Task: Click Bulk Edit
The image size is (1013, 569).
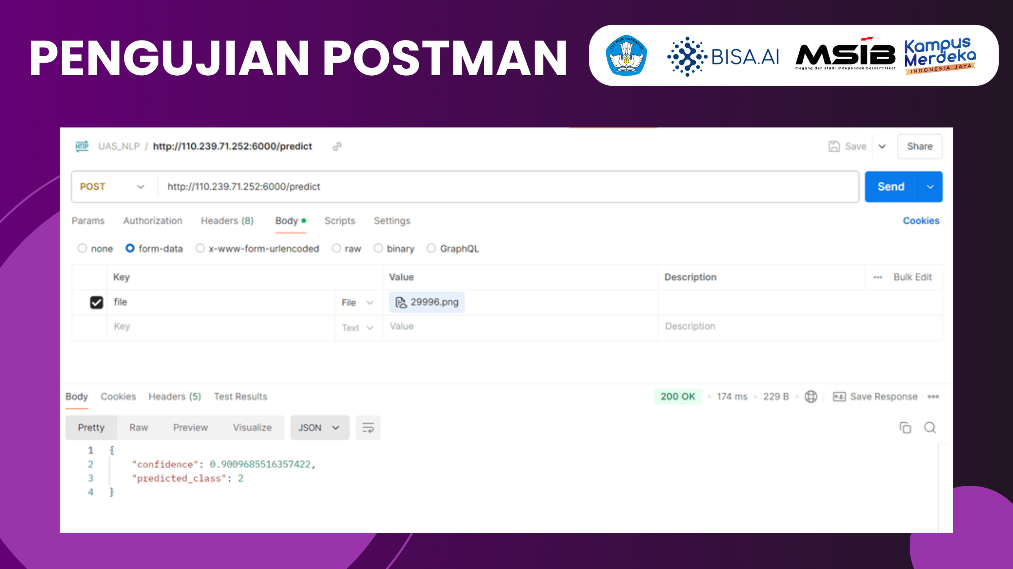Action: pos(913,277)
